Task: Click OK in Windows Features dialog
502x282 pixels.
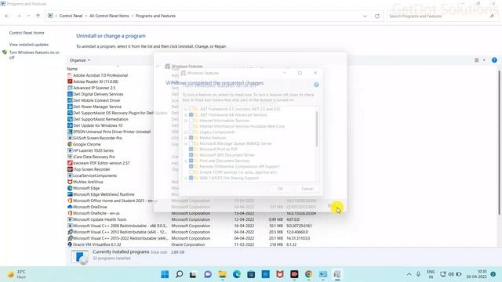Action: click(x=280, y=189)
